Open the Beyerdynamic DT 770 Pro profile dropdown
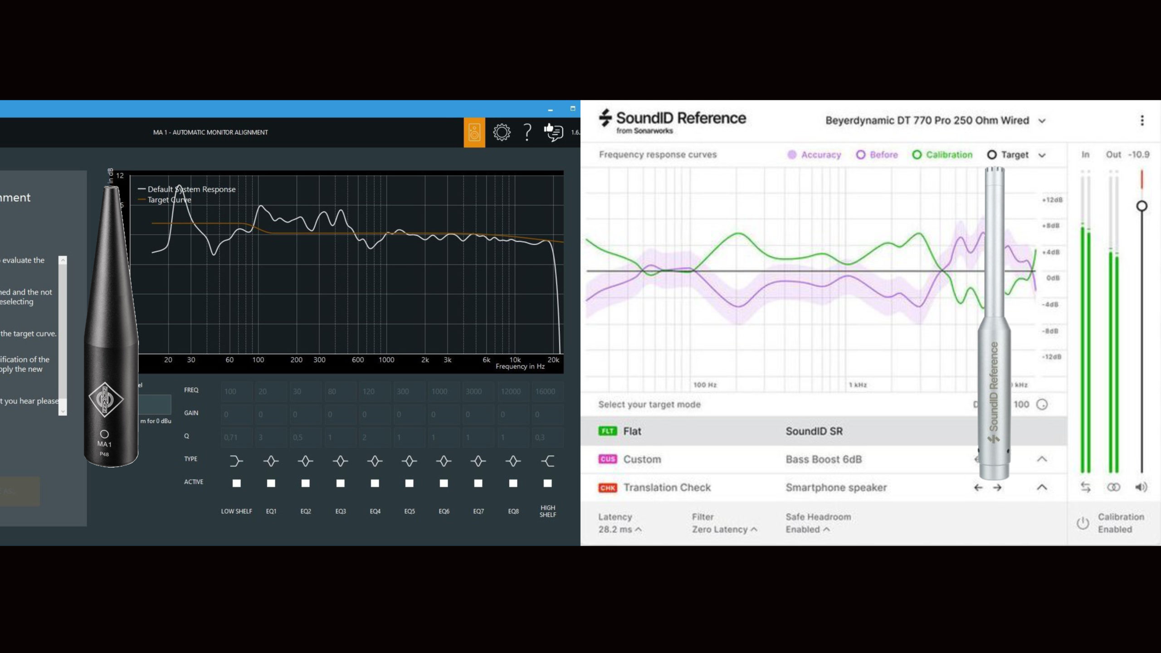Image resolution: width=1161 pixels, height=653 pixels. pyautogui.click(x=935, y=121)
